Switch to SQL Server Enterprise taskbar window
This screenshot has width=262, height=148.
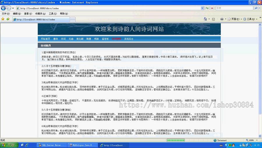click(52, 145)
